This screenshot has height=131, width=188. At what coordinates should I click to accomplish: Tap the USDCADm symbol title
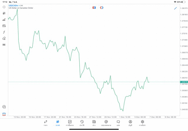coord(13,6)
